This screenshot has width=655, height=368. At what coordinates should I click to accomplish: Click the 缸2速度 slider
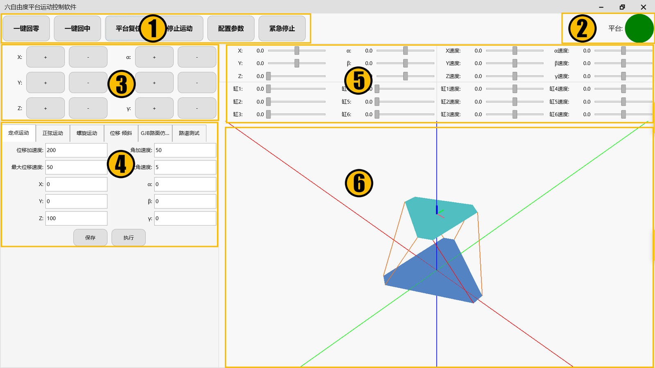515,102
